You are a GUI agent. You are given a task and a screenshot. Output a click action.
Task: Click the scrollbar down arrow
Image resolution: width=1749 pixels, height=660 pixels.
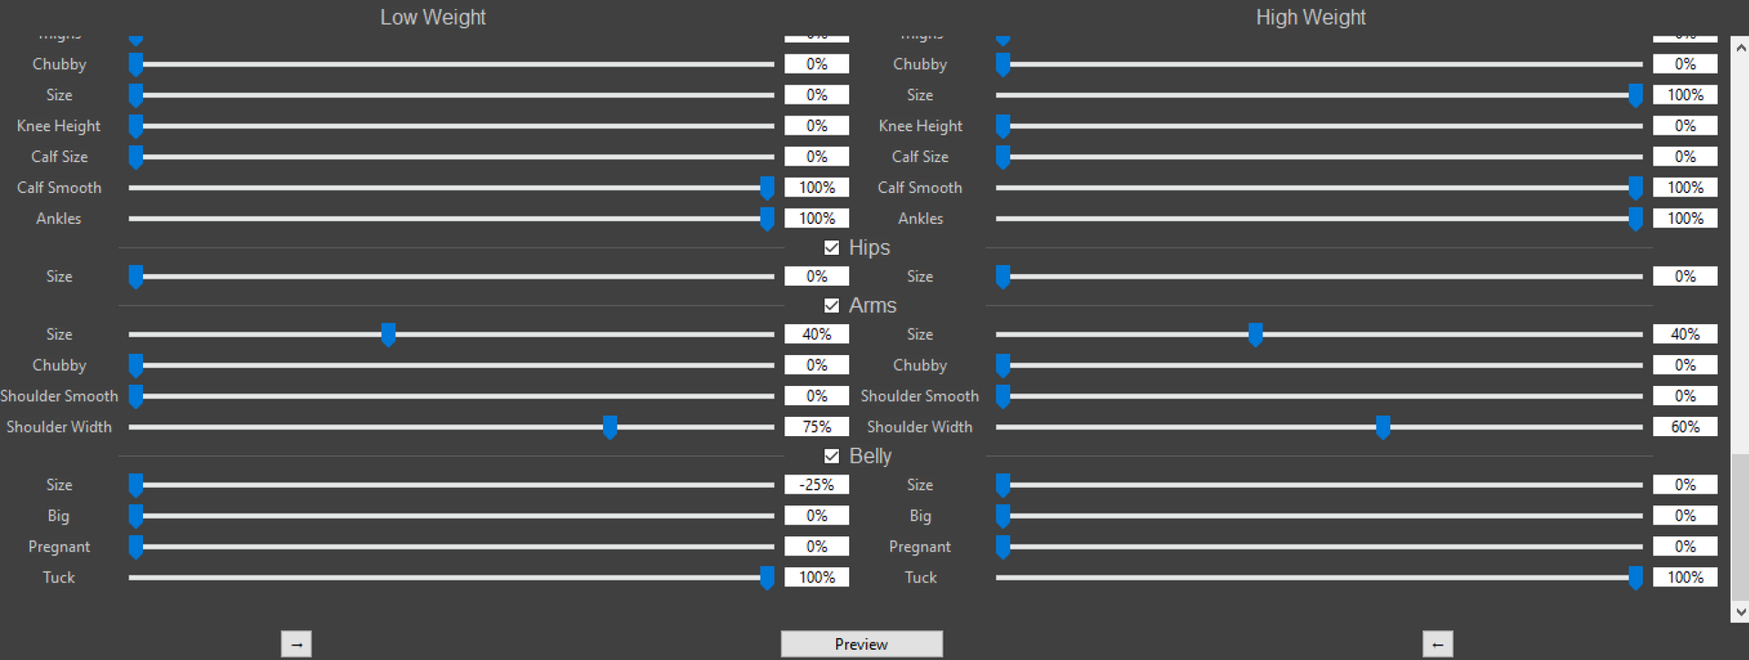(x=1740, y=612)
